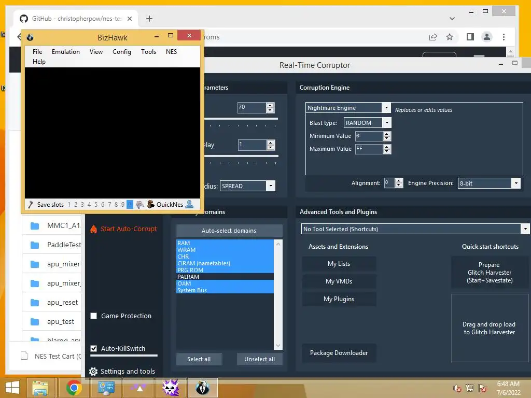Image resolution: width=531 pixels, height=398 pixels.
Task: Click the Unselect all button
Action: pos(259,359)
